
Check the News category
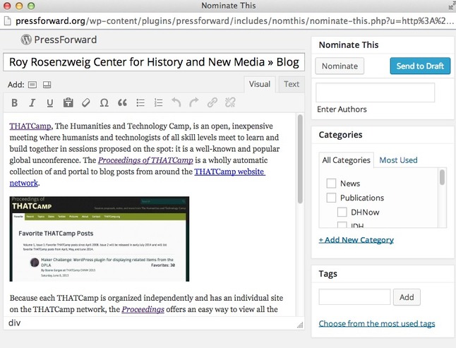[331, 184]
